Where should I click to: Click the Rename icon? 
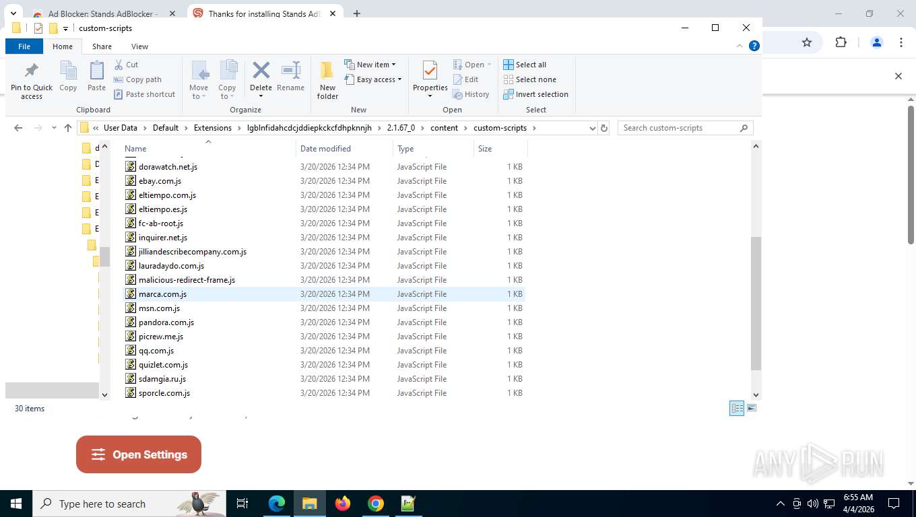290,70
